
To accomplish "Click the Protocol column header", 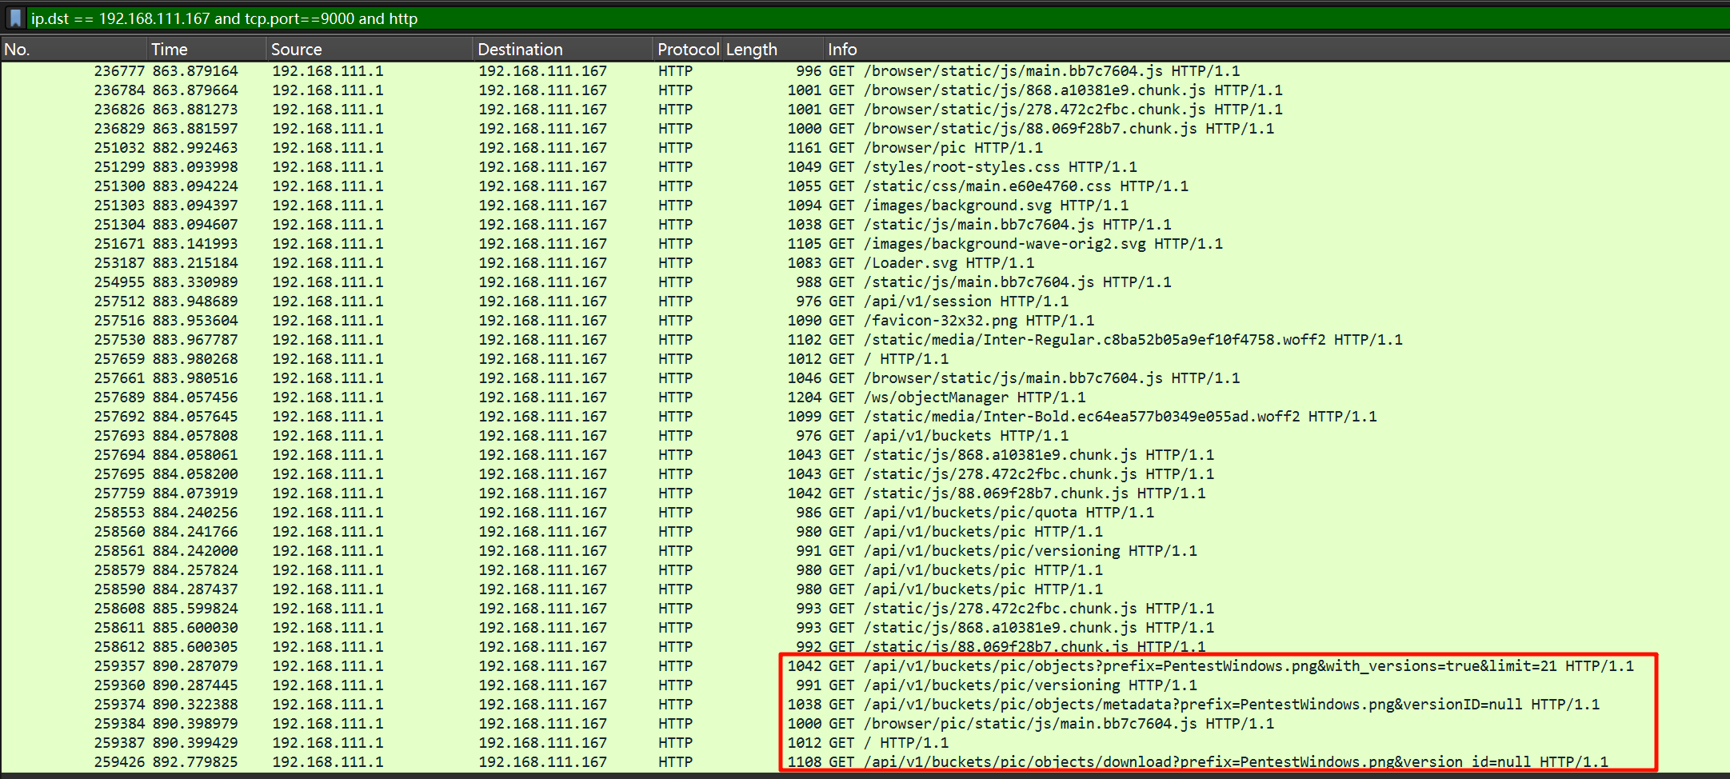I will click(x=687, y=50).
